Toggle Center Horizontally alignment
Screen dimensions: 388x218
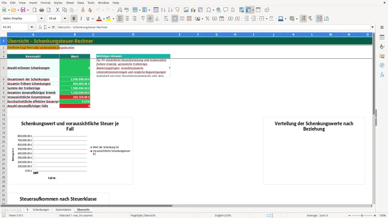[x=127, y=19]
